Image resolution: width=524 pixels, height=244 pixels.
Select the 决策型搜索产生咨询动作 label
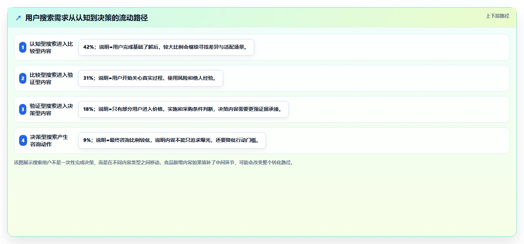click(49, 140)
